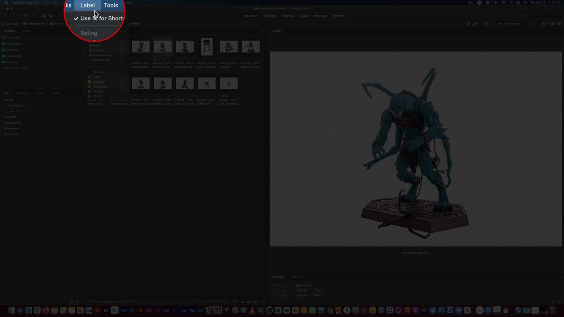Click the Keywords panel tab below preview
Image resolution: width=564 pixels, height=317 pixels.
tap(297, 277)
